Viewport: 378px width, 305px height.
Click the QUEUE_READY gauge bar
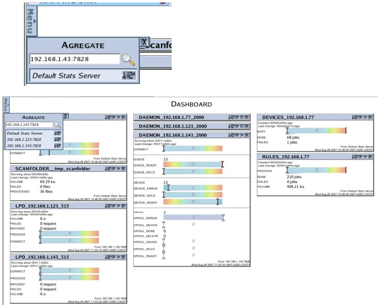tap(192, 164)
